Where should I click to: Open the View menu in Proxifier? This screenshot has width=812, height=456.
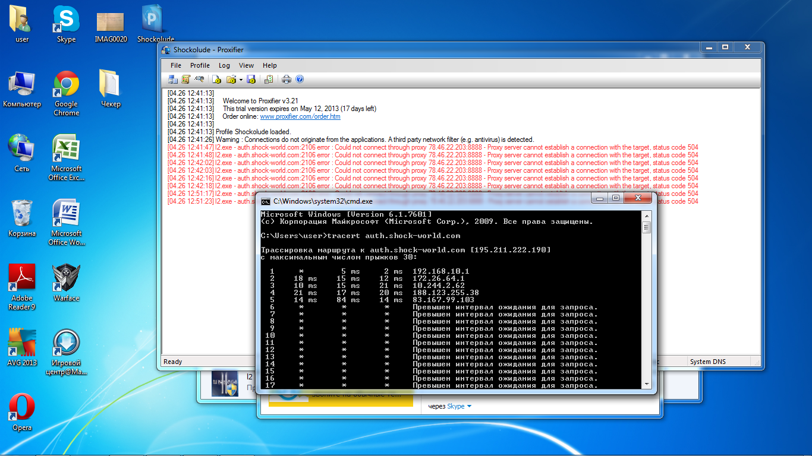tap(246, 65)
